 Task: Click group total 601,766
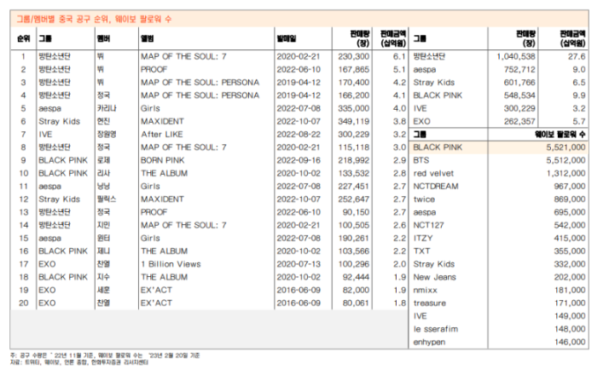(519, 83)
